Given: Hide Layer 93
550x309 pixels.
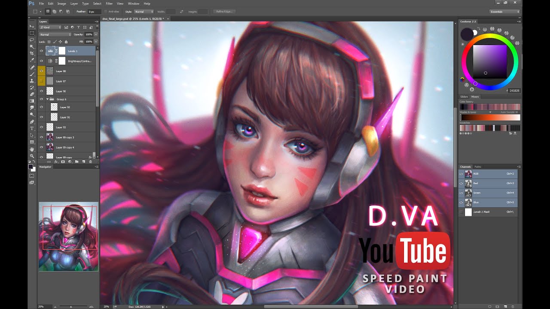Looking at the screenshot, I should tap(42, 127).
